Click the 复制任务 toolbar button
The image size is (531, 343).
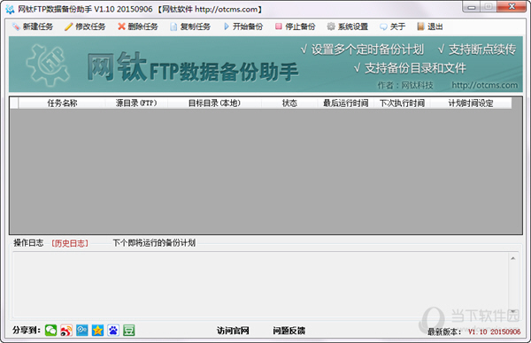click(x=190, y=27)
